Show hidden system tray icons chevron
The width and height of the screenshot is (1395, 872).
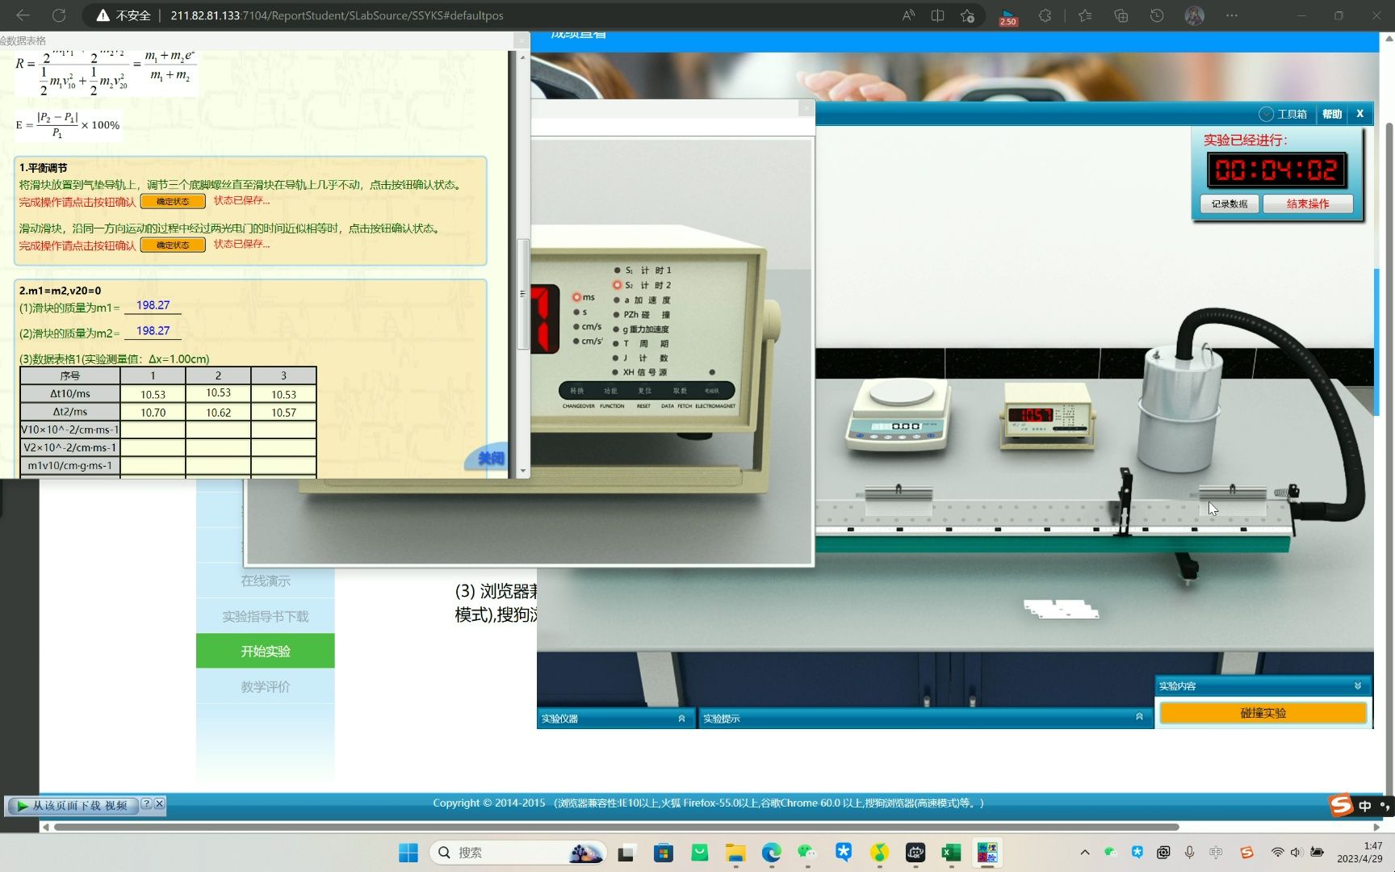point(1085,853)
